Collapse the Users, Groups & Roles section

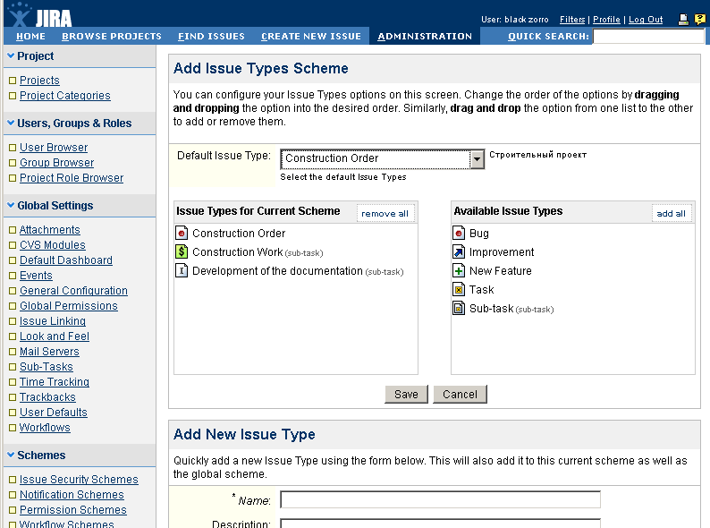(11, 123)
